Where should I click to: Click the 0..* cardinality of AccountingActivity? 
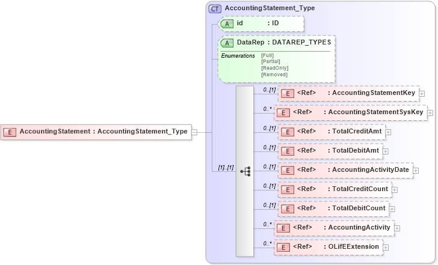click(267, 225)
